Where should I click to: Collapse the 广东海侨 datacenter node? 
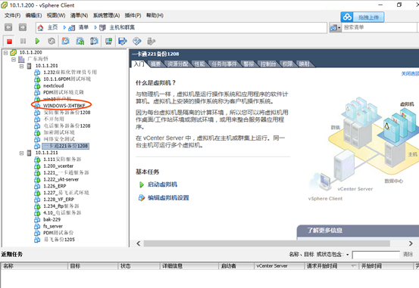(x=14, y=59)
